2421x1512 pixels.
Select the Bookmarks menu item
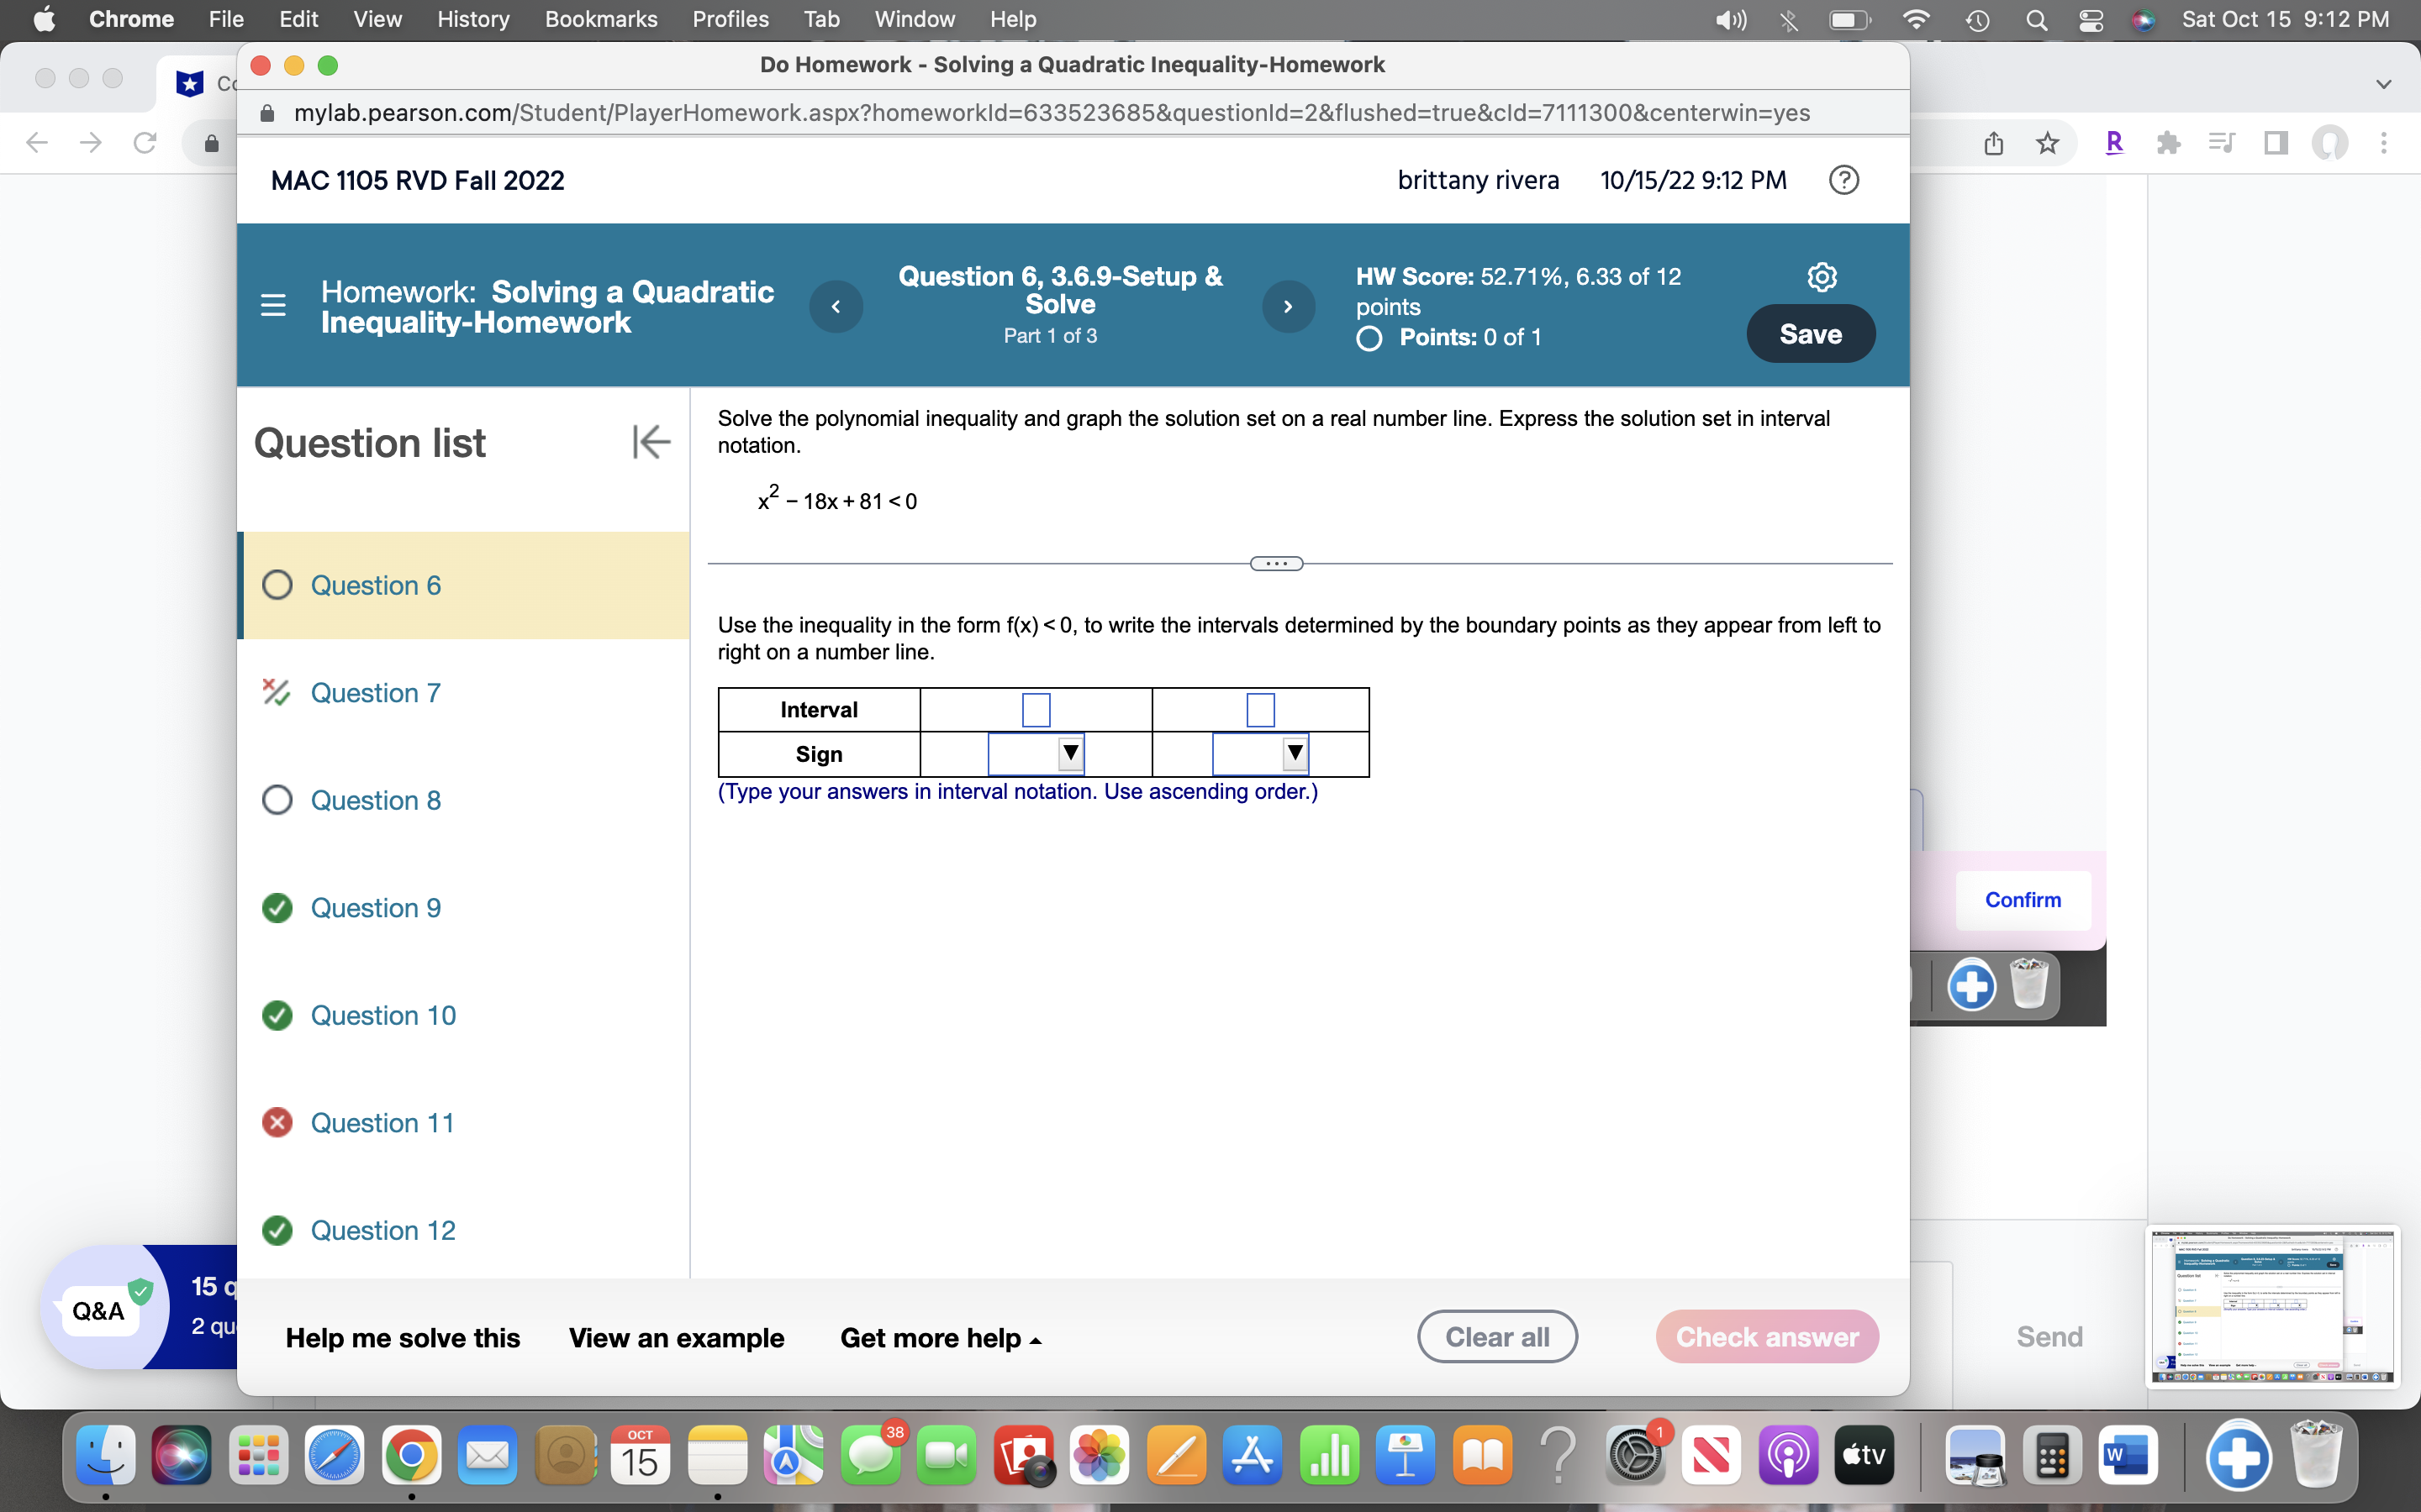click(x=598, y=18)
